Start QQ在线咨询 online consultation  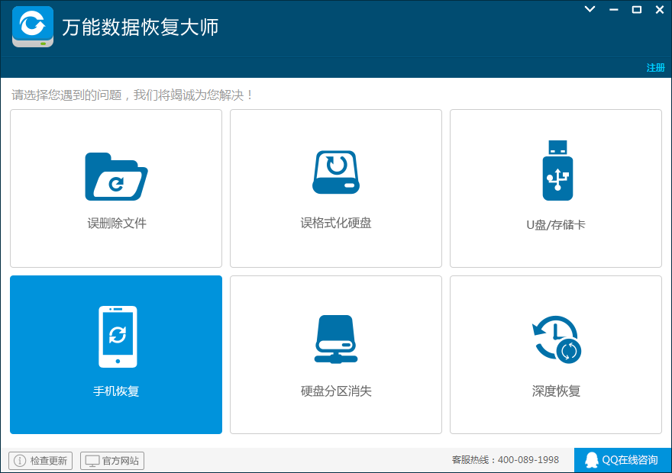point(622,460)
